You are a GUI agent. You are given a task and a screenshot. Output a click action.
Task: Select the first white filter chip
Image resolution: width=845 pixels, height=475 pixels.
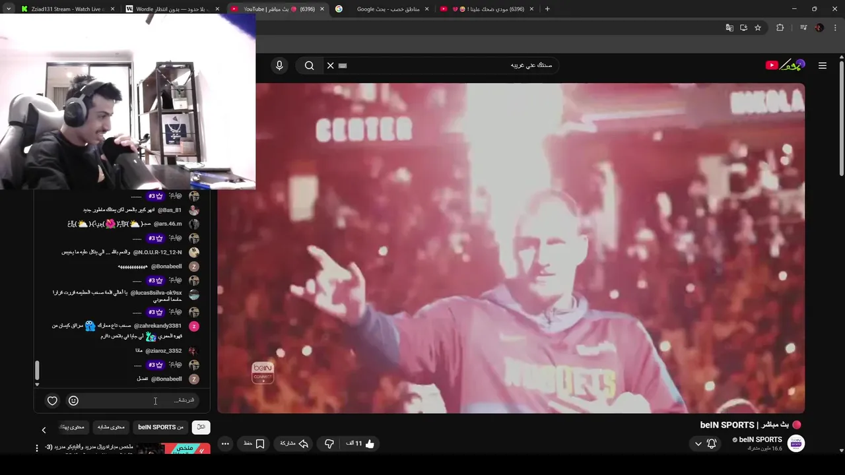tap(201, 427)
